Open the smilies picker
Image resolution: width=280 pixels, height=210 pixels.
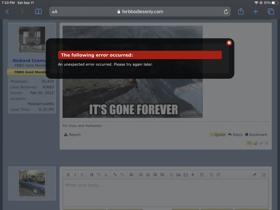171,175
